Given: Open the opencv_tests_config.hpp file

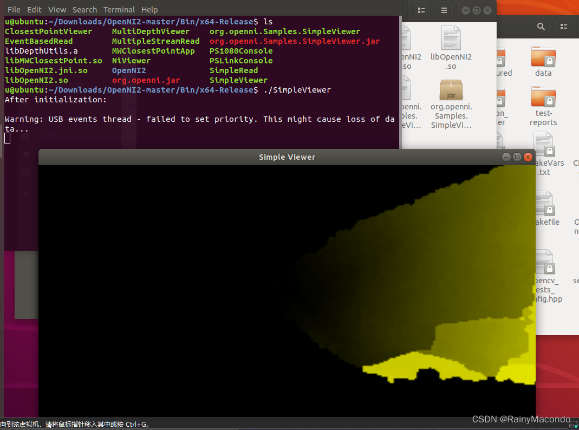Looking at the screenshot, I should [545, 262].
